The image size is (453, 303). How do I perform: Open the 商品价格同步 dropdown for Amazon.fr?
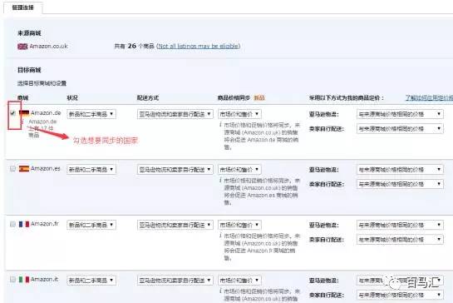239,225
